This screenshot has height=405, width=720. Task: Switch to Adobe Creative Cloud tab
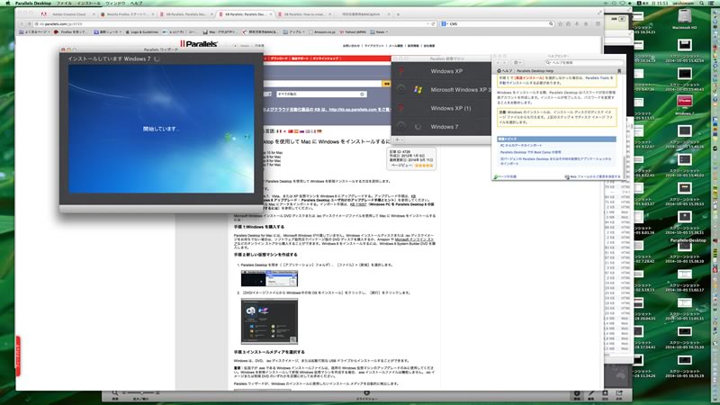click(68, 14)
